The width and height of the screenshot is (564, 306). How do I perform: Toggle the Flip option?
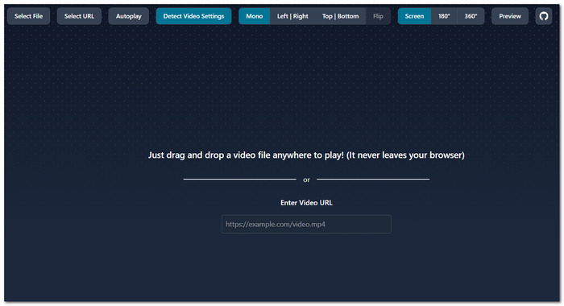point(378,16)
